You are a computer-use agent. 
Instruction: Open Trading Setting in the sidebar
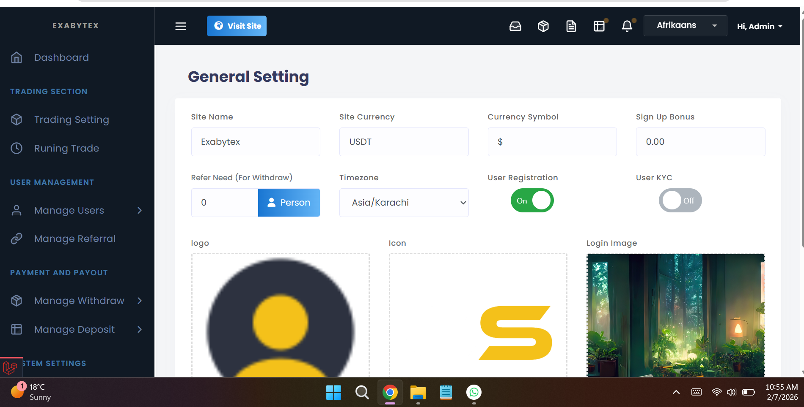click(72, 119)
